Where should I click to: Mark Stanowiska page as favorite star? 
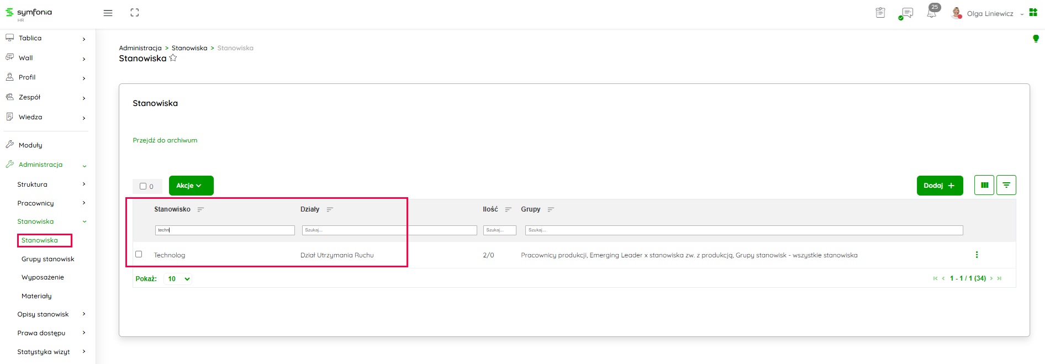coord(173,58)
